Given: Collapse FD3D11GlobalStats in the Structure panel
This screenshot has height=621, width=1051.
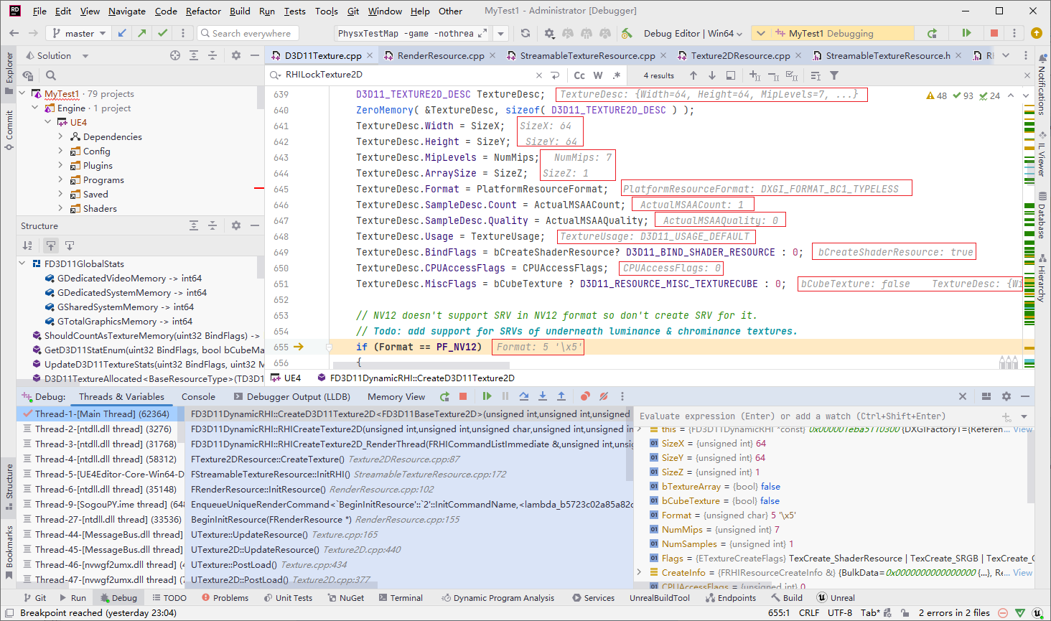Looking at the screenshot, I should click(x=22, y=263).
